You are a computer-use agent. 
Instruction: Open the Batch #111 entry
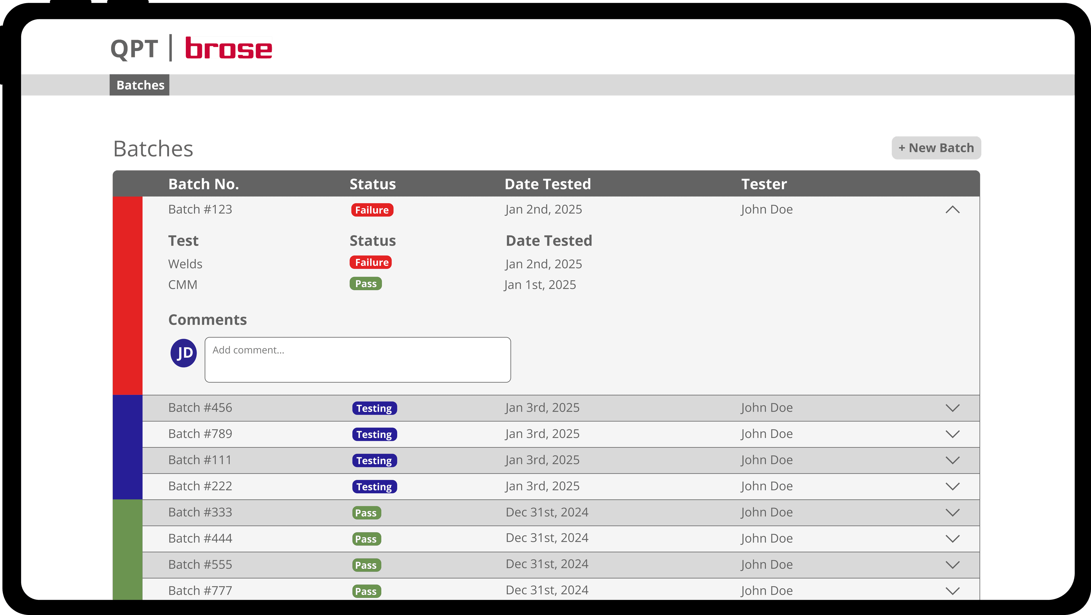[200, 460]
